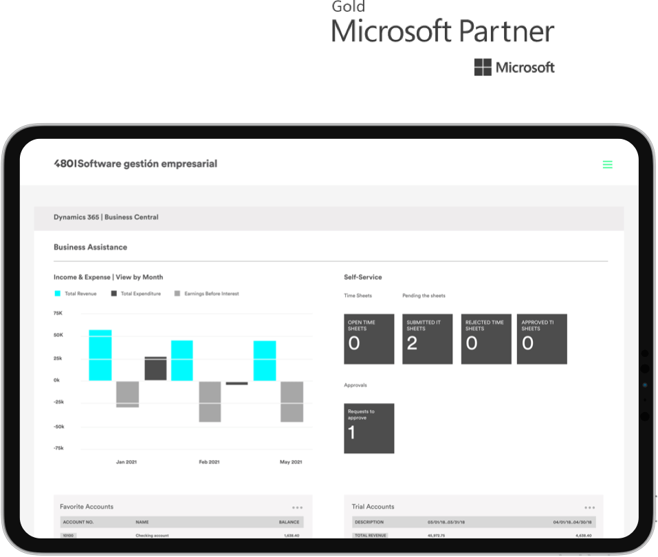Open Favorite Accounts more options ellipsis
The width and height of the screenshot is (658, 557).
point(297,507)
